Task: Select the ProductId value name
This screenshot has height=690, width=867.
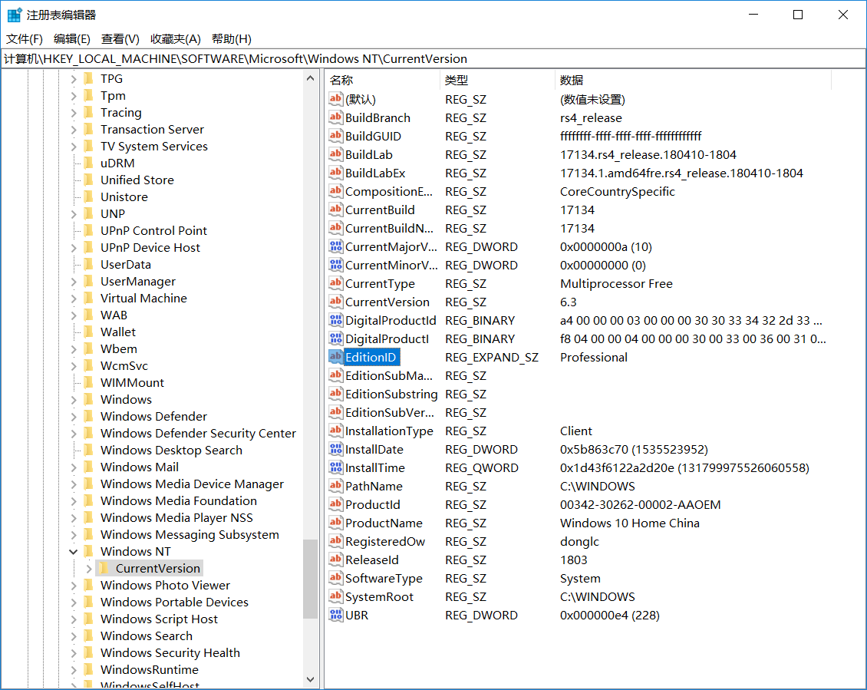Action: click(x=373, y=504)
